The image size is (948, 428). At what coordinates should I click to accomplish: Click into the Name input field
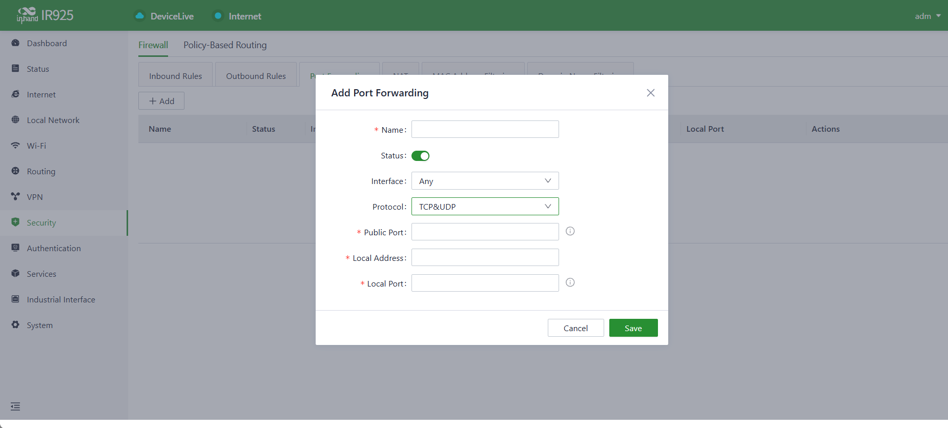tap(485, 129)
